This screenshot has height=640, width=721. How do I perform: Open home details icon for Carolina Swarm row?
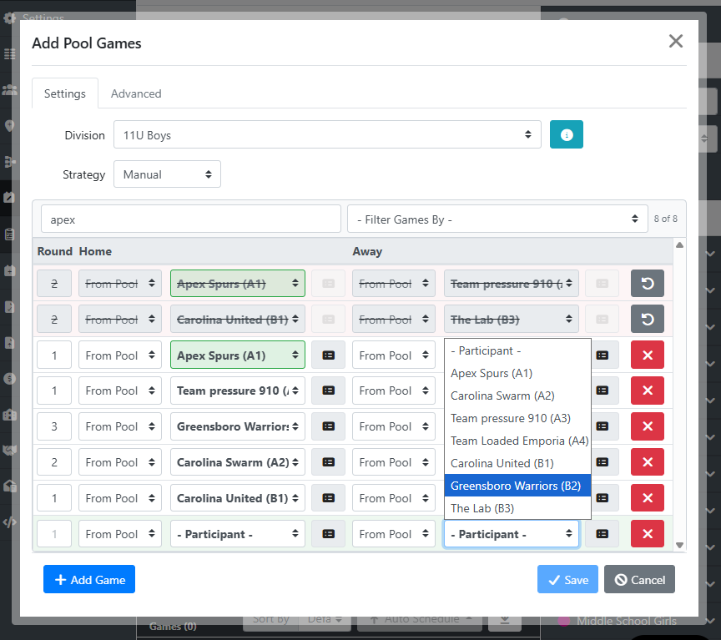click(328, 462)
